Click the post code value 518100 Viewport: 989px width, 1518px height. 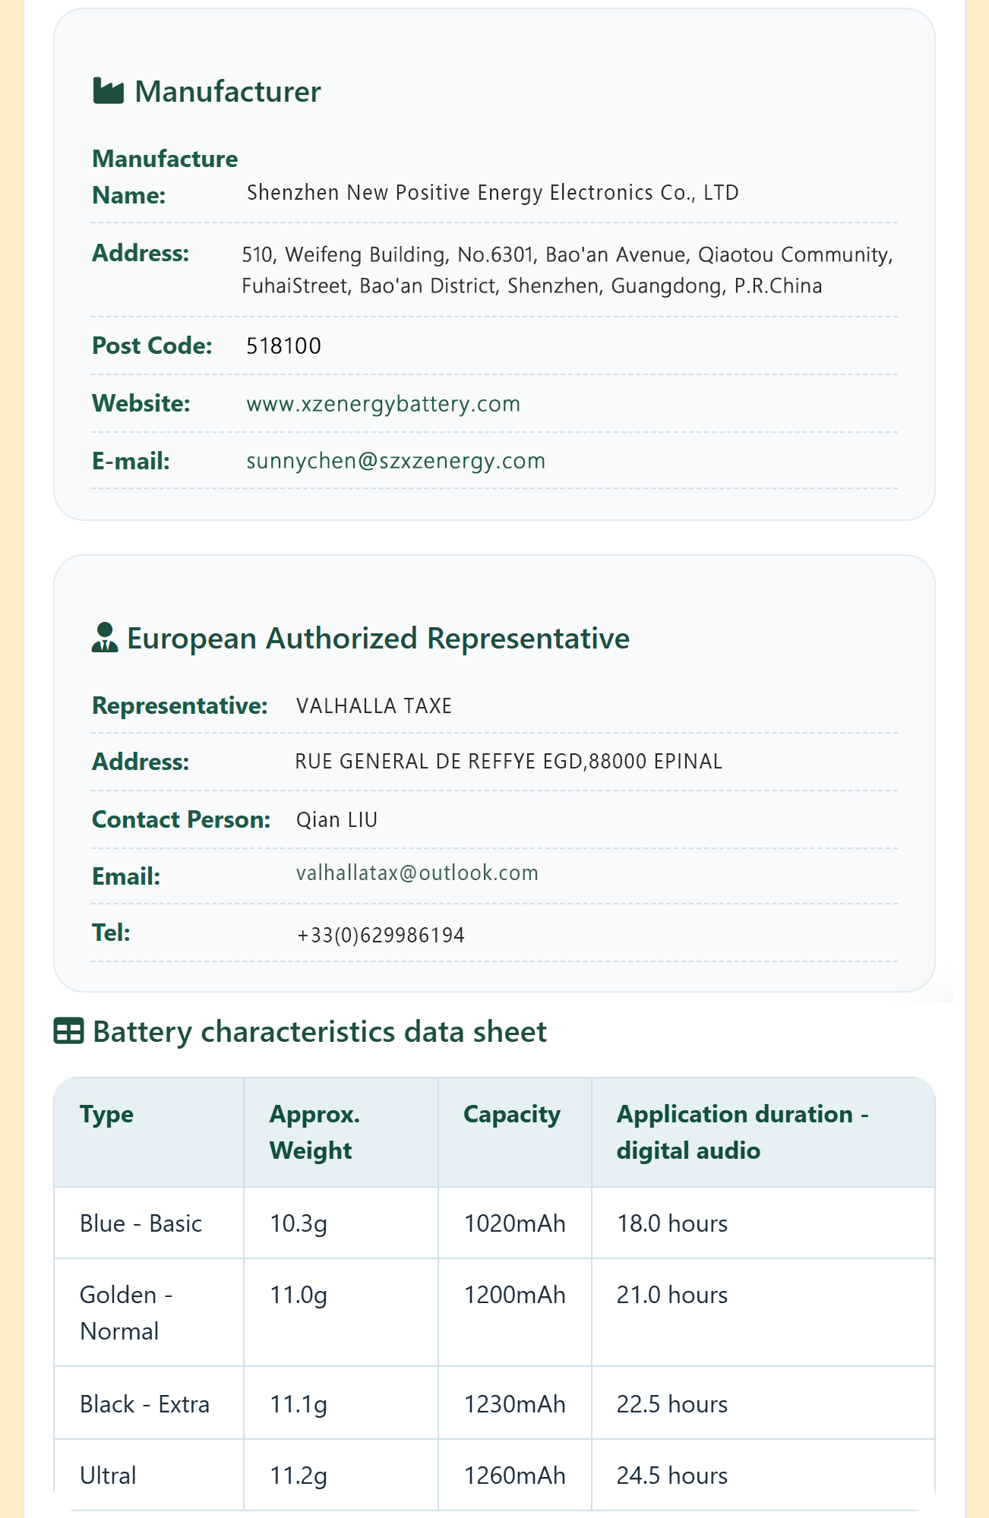[283, 346]
